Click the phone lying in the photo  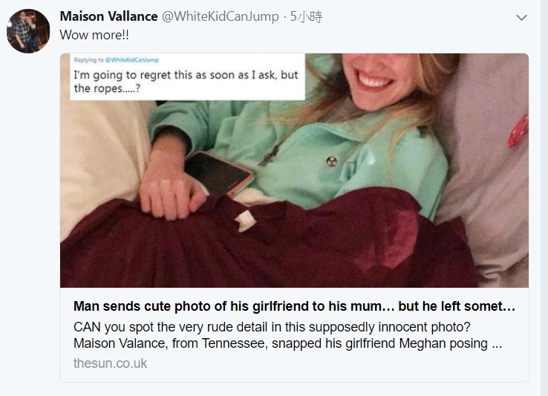[219, 173]
